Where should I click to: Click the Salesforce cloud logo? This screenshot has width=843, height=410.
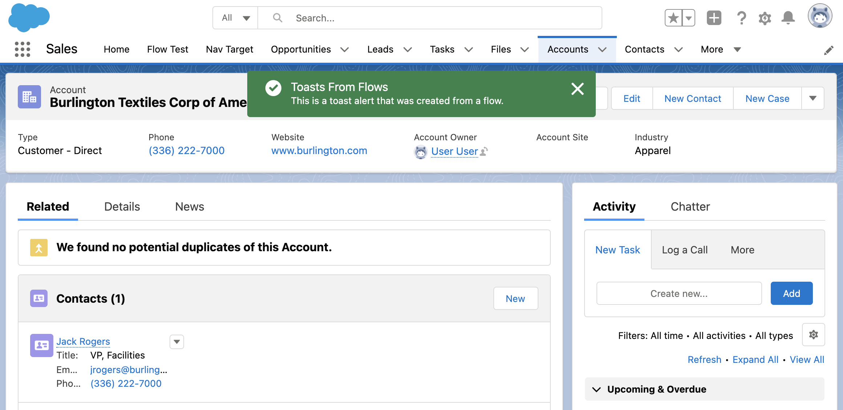click(29, 17)
